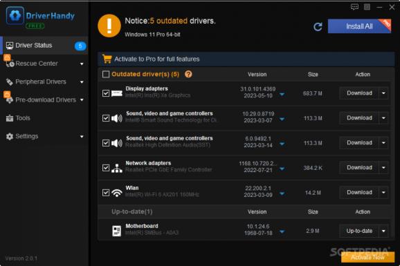Select Driver Status in the sidebar
Screen dimensions: 400x266
[44, 46]
